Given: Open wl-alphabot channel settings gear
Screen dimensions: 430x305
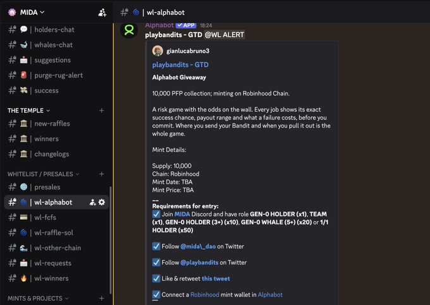Looking at the screenshot, I should point(102,202).
